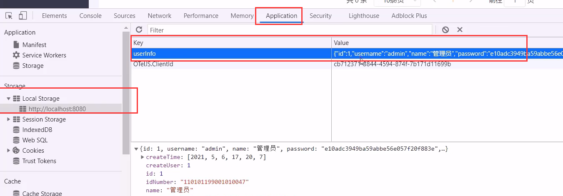Switch to the Console tab
This screenshot has height=196, width=563.
[x=90, y=16]
